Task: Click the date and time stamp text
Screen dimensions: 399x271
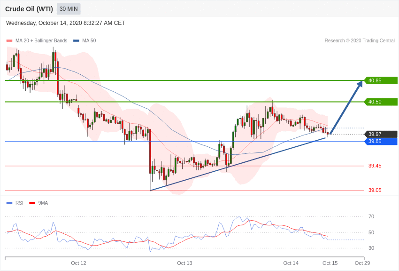Action: (65, 23)
